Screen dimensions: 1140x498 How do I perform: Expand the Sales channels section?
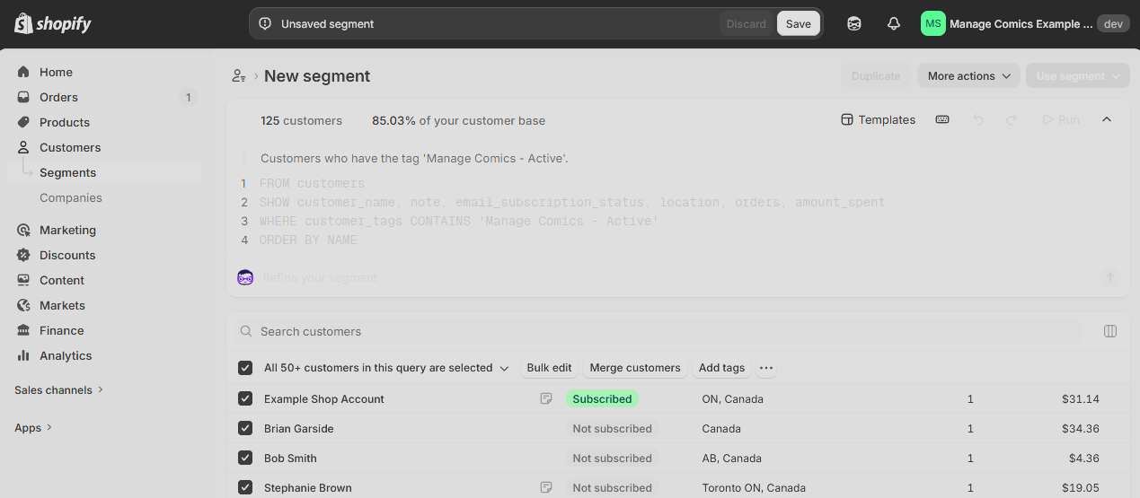click(59, 390)
